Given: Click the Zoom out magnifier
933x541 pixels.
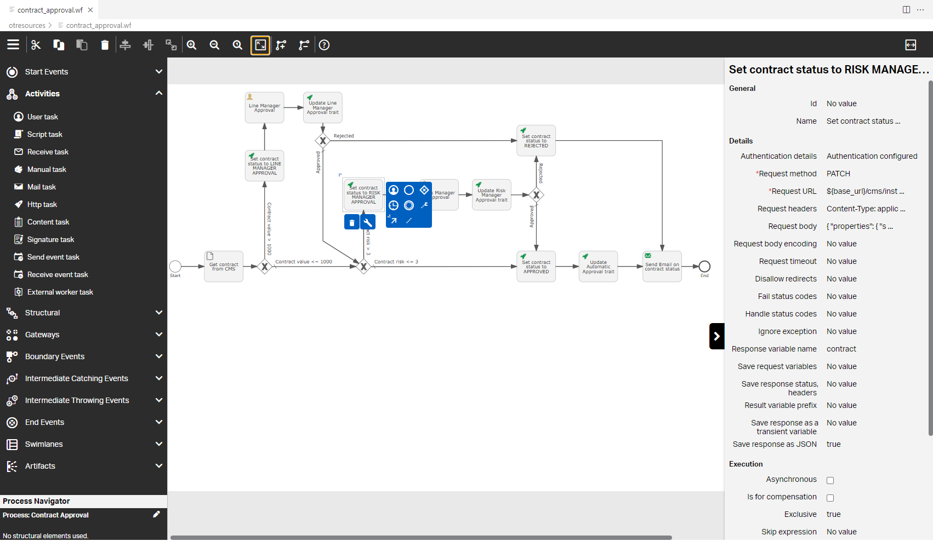Looking at the screenshot, I should coord(215,45).
